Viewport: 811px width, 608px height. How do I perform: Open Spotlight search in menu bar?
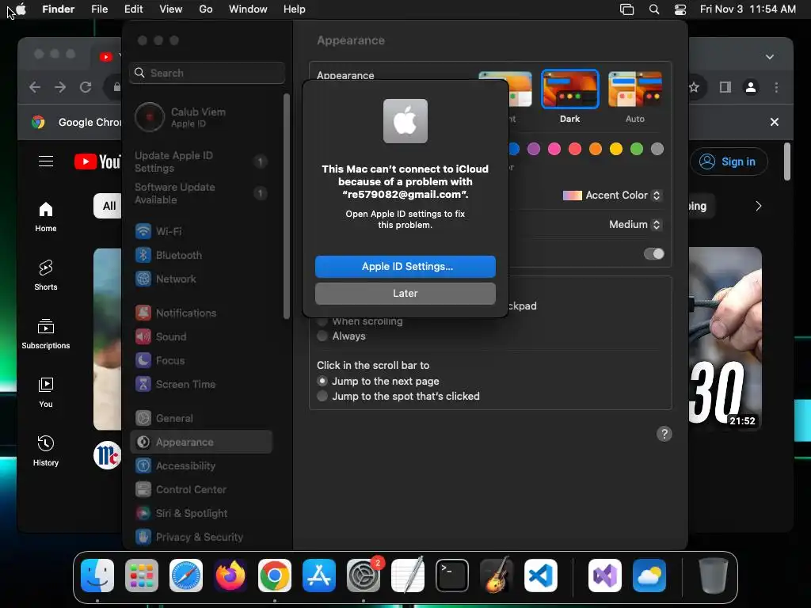(x=654, y=9)
